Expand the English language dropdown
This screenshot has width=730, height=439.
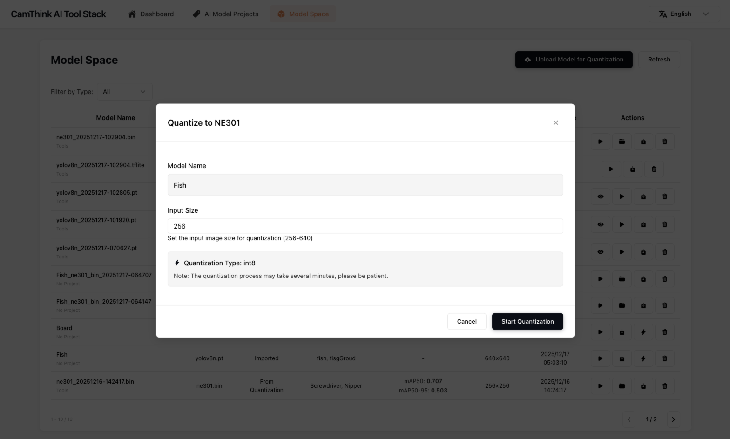click(706, 14)
